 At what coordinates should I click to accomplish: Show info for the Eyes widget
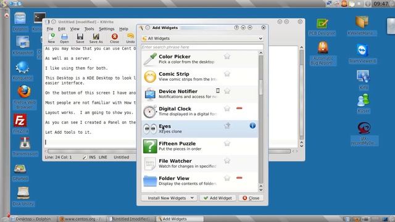[x=252, y=126]
